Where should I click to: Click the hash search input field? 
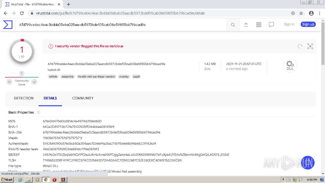click(121, 25)
